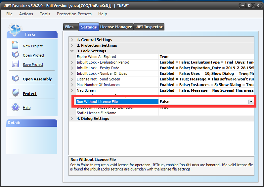Open the Help menu
This screenshot has height=187, width=264.
[103, 14]
